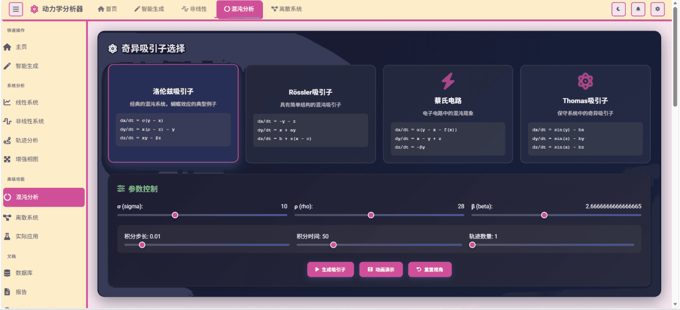
Task: Click the 混沌分析 circle icon in sidebar
Action: pyautogui.click(x=8, y=197)
